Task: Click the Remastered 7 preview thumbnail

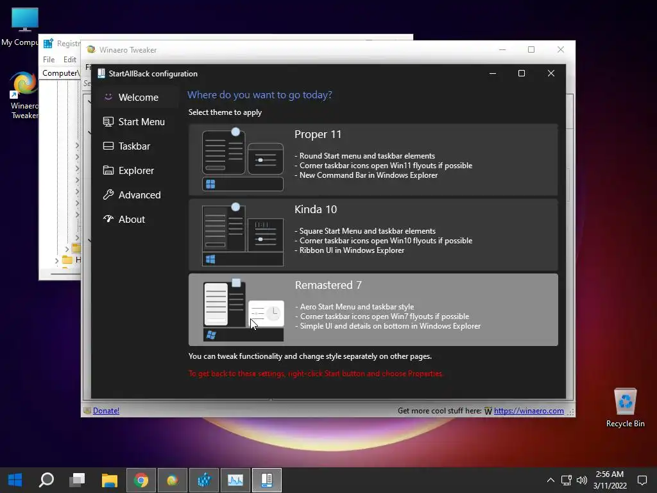Action: click(x=243, y=310)
